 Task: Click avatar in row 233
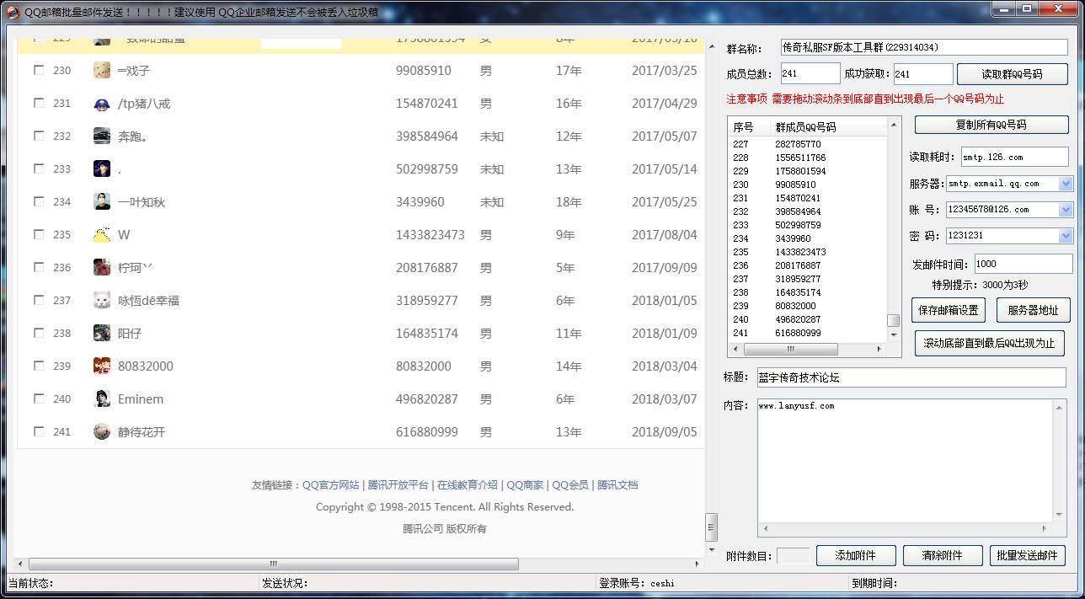(x=102, y=168)
